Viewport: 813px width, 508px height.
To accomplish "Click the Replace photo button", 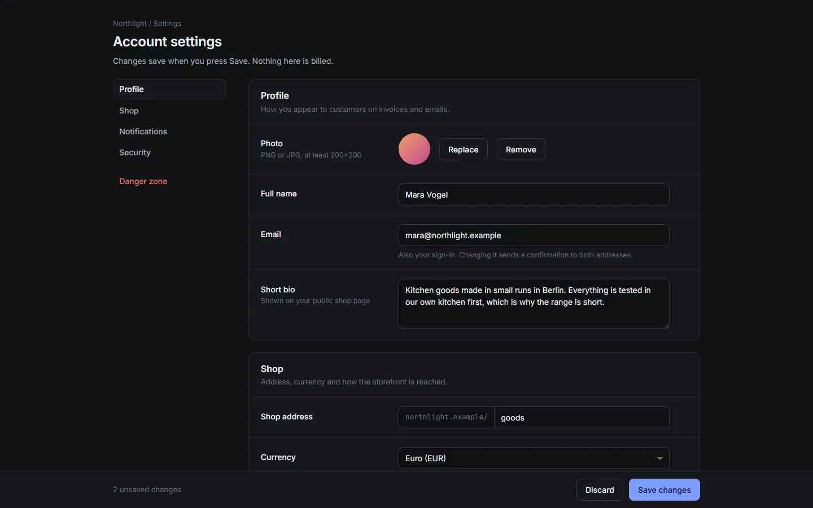I will pyautogui.click(x=464, y=150).
